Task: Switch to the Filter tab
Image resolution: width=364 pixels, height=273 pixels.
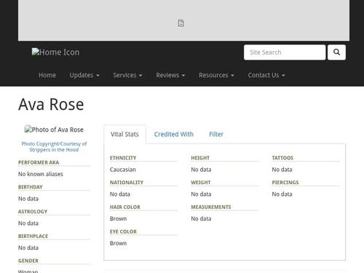Action: pos(216,134)
